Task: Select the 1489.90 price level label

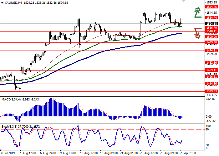Action: (x=211, y=42)
